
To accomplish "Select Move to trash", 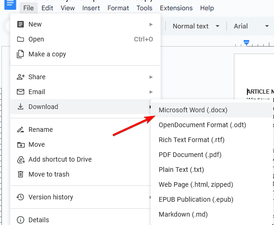I will [81, 174].
